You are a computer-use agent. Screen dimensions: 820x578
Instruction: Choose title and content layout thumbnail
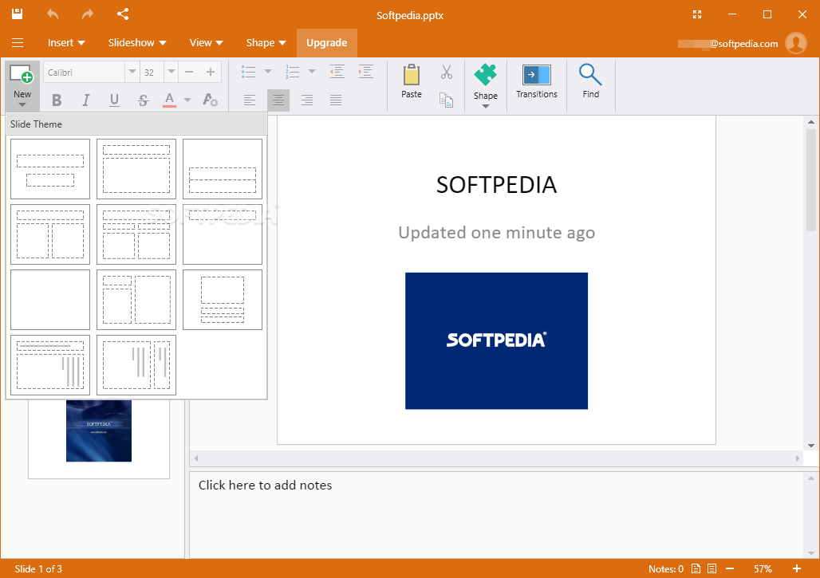[x=136, y=169]
